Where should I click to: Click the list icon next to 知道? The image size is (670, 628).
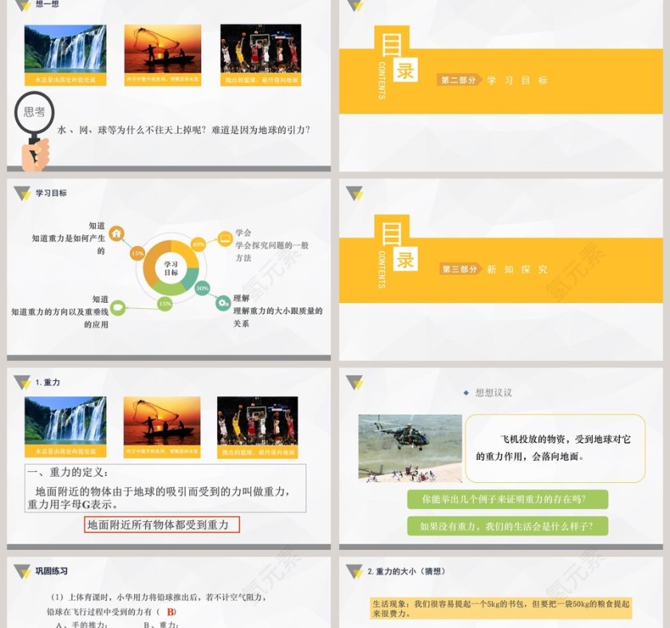[117, 307]
